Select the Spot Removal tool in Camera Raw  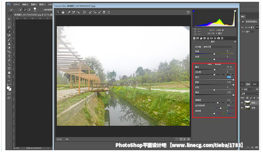[x=90, y=12]
